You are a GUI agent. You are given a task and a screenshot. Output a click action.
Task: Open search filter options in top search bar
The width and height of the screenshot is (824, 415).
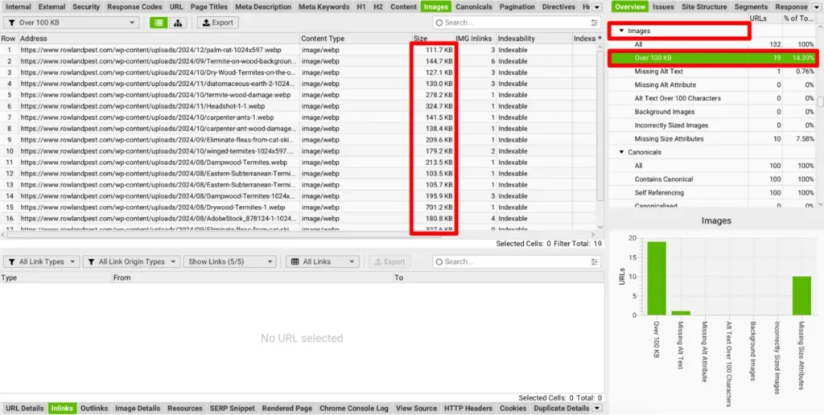pyautogui.click(x=595, y=23)
